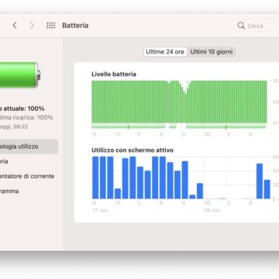
Task: Click the magnifying glass search icon
Action: point(241,26)
